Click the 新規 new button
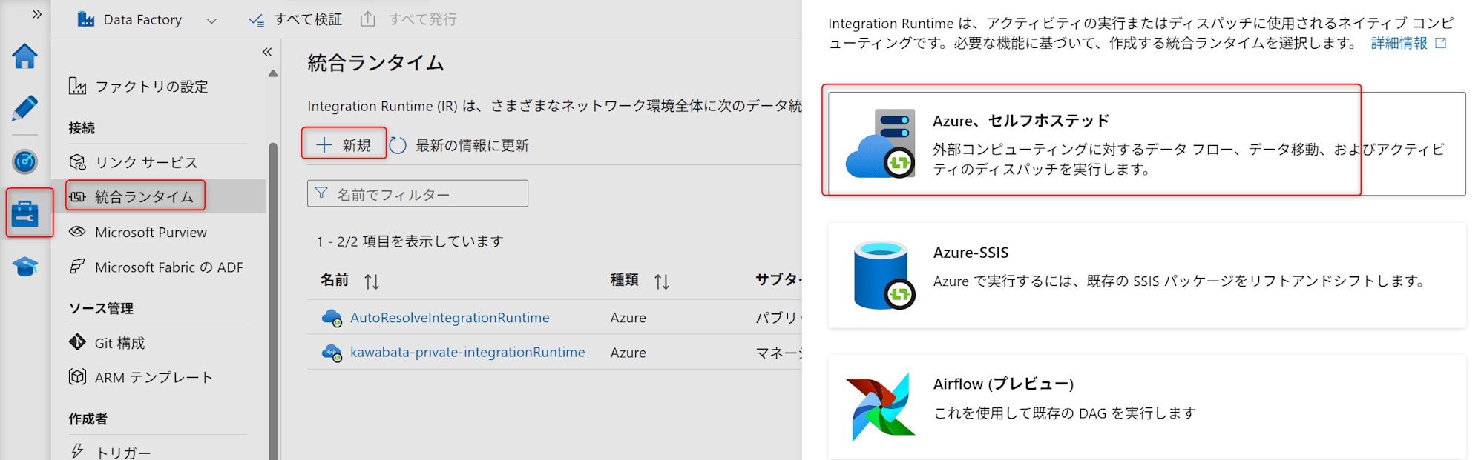Viewport: 1484px width, 460px height. (x=344, y=145)
